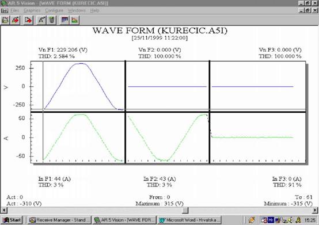The width and height of the screenshot is (319, 225).
Task: Switch to Receive Manager taskbar button
Action: point(59,220)
